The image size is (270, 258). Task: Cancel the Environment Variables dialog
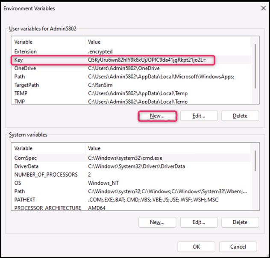point(238,247)
